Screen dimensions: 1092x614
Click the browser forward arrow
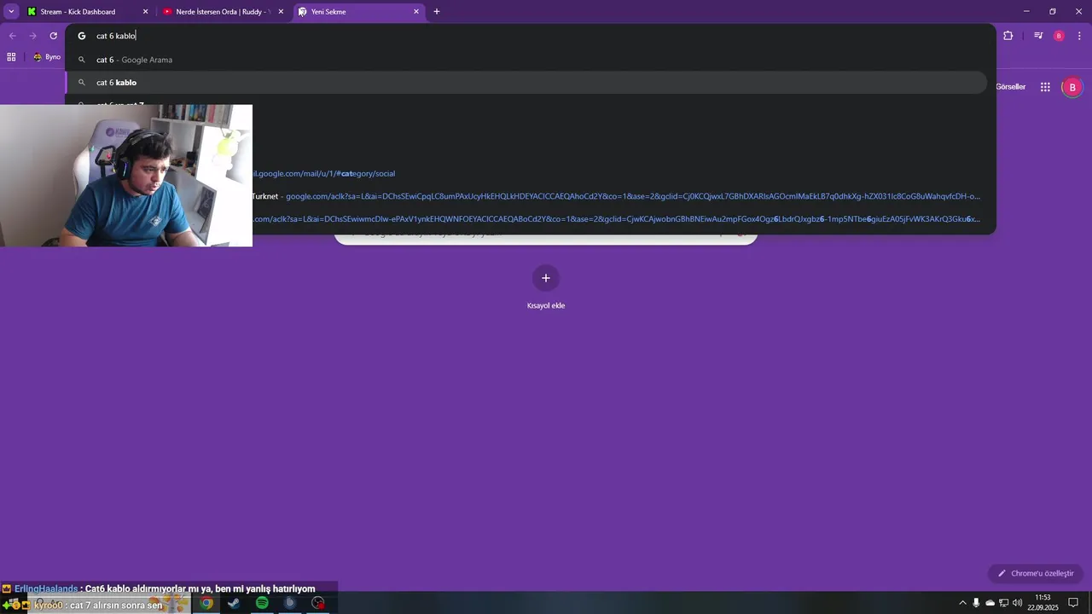(32, 36)
